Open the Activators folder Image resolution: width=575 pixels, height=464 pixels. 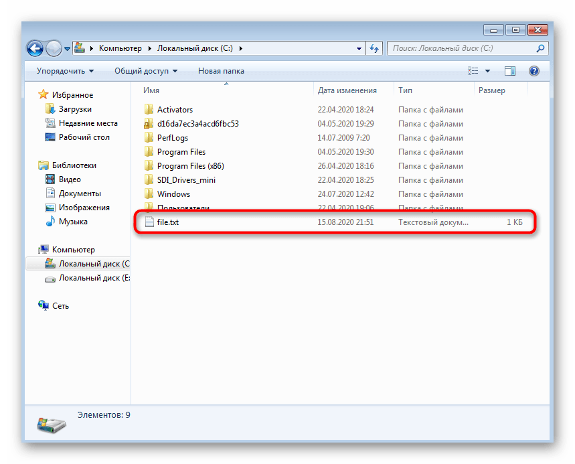pos(175,110)
